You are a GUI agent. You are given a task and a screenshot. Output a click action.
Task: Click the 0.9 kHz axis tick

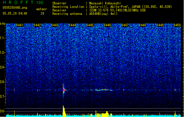[x=2, y=67]
